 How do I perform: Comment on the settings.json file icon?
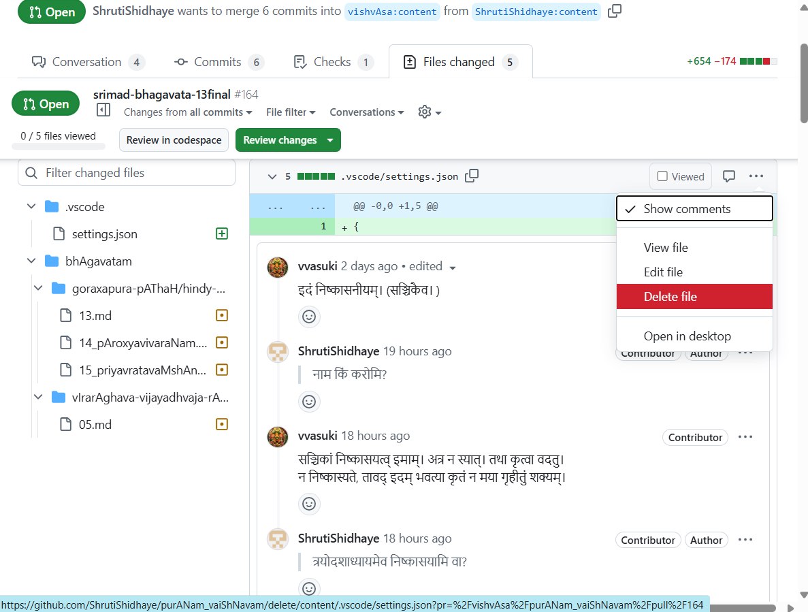point(728,176)
